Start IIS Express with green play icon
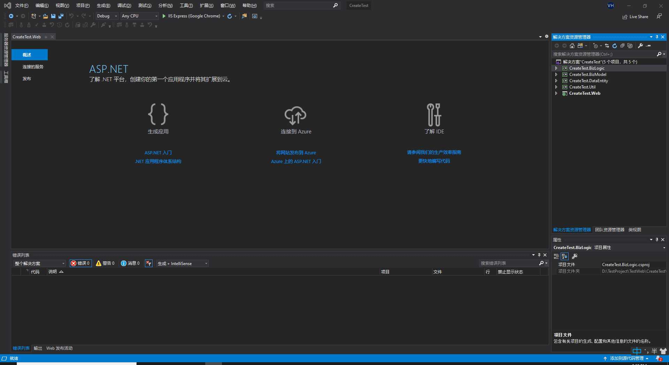The height and width of the screenshot is (365, 669). coord(164,16)
